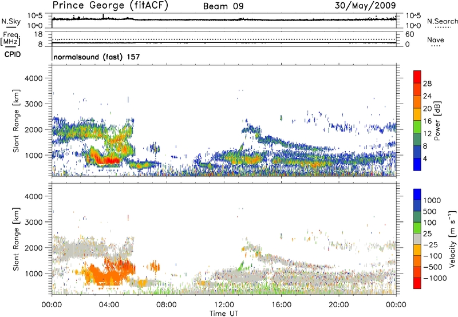This screenshot has width=458, height=317.
Task: Click the "28" Power colorbar value
Action: [x=427, y=84]
